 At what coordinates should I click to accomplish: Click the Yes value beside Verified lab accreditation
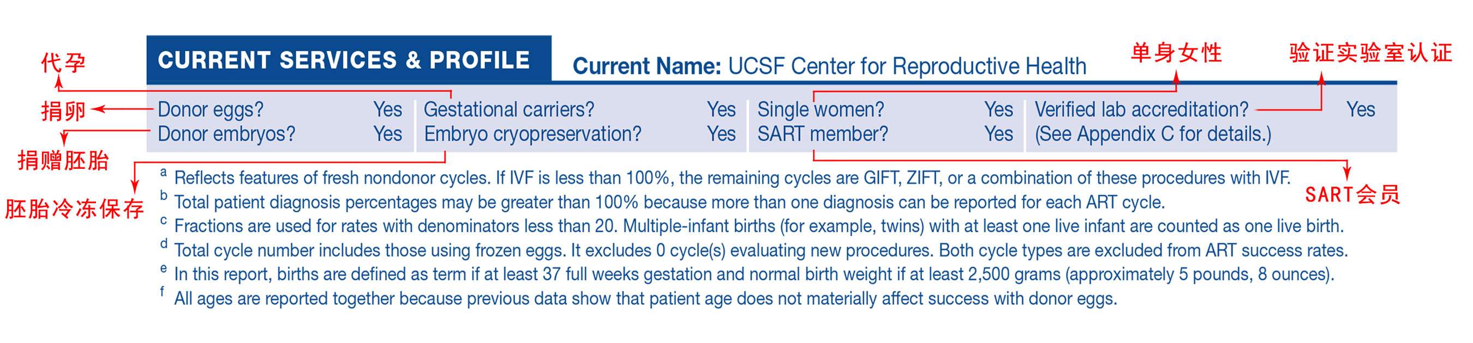coord(1361,109)
